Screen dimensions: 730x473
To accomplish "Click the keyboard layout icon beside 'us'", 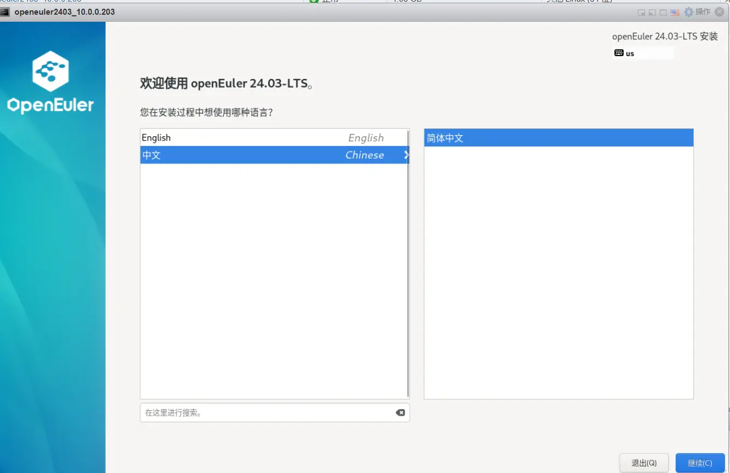I will point(619,53).
